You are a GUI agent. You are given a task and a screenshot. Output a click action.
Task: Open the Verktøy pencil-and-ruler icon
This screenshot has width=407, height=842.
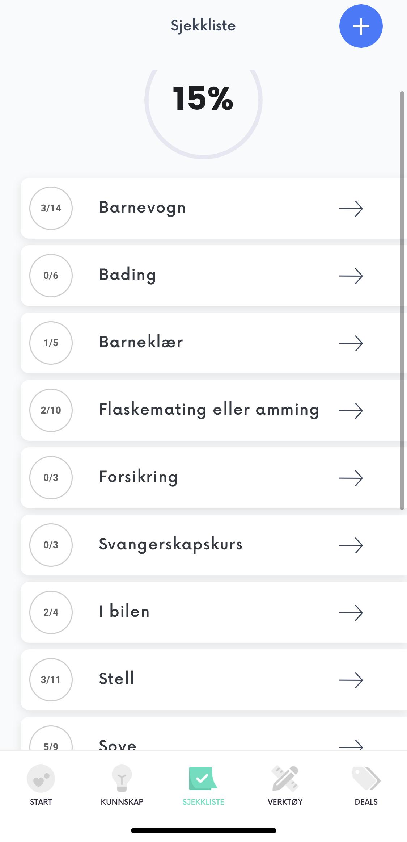click(285, 778)
